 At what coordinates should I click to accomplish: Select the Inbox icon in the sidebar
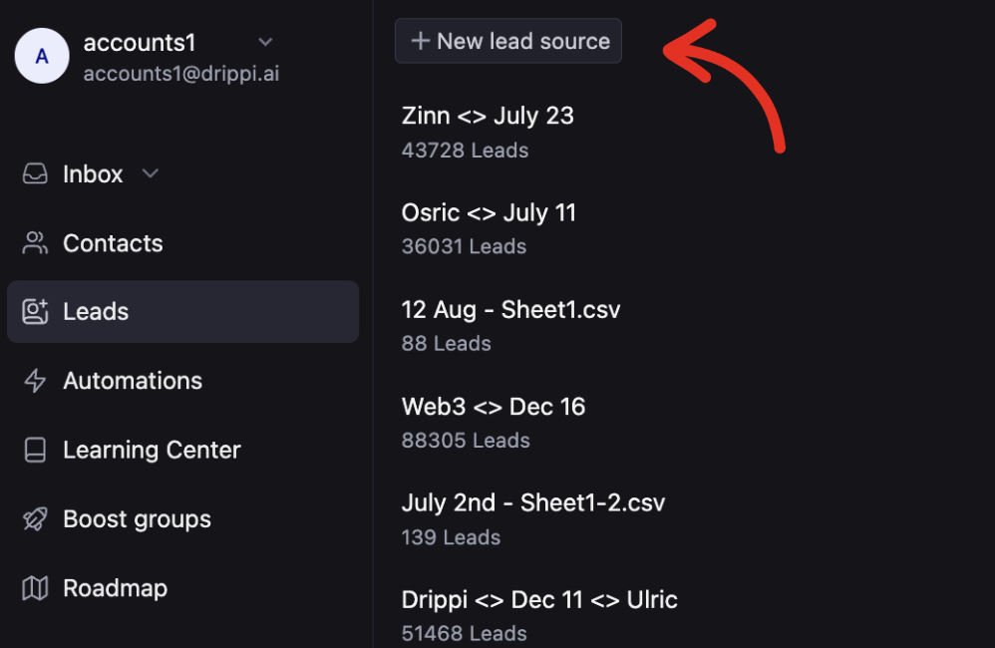pos(35,173)
